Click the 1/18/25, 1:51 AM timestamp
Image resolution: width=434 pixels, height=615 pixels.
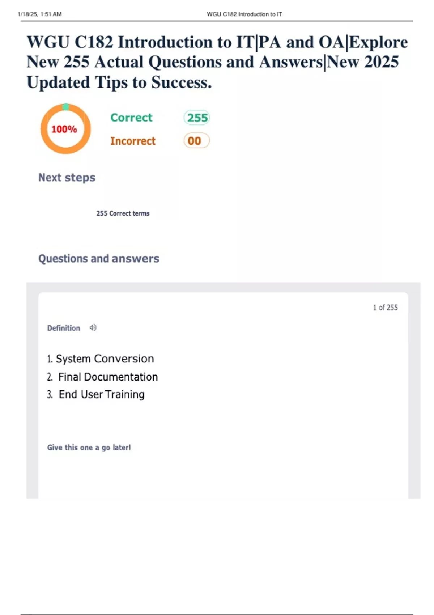[x=40, y=14]
